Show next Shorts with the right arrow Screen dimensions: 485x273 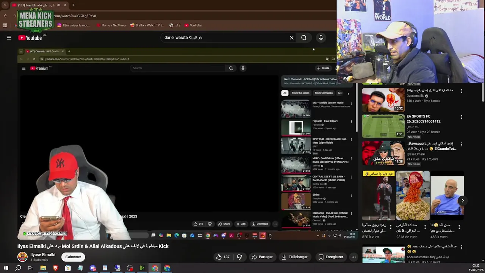pos(463,201)
